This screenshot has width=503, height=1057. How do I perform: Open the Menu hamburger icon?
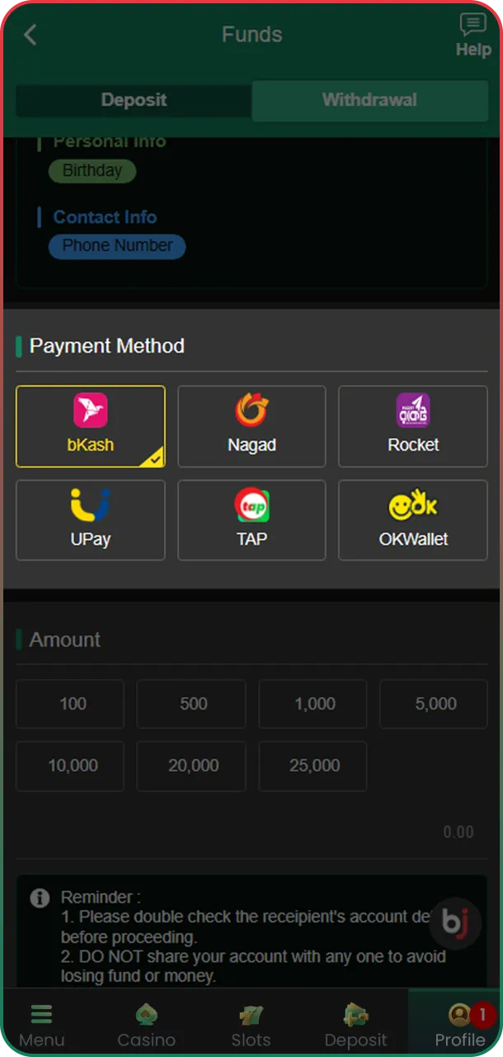[41, 1014]
